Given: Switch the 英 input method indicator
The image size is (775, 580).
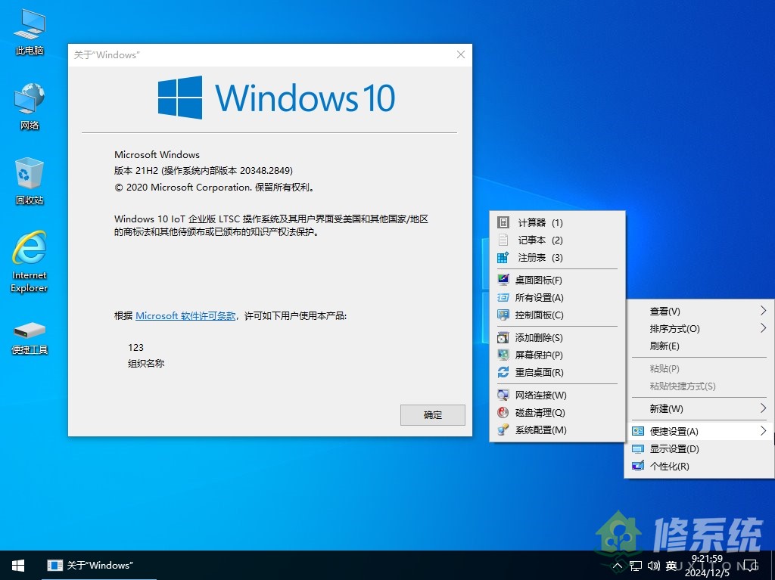Looking at the screenshot, I should (x=671, y=566).
